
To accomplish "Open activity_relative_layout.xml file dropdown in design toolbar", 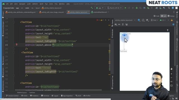I will (125, 20).
